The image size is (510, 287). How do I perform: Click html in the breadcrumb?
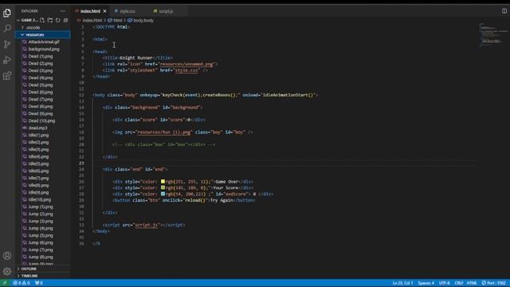click(x=117, y=21)
